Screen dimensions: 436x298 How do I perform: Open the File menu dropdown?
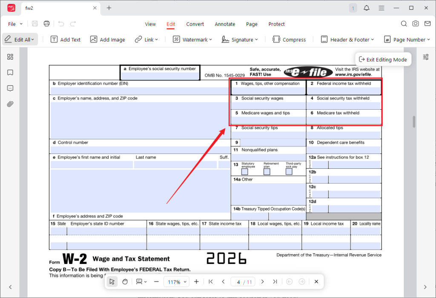click(15, 24)
